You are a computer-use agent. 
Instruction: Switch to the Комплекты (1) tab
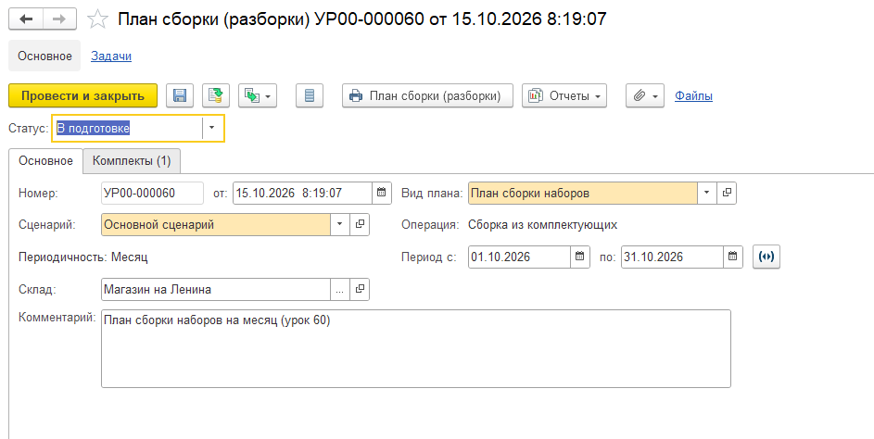pos(132,160)
